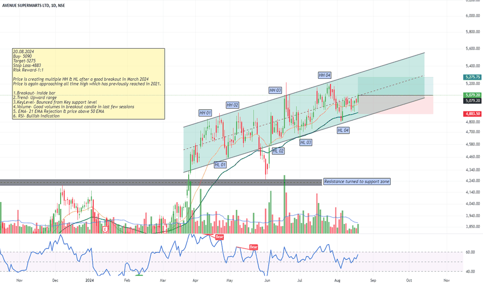Click the RSI 60.00 level label
The image size is (483, 285).
(x=470, y=252)
